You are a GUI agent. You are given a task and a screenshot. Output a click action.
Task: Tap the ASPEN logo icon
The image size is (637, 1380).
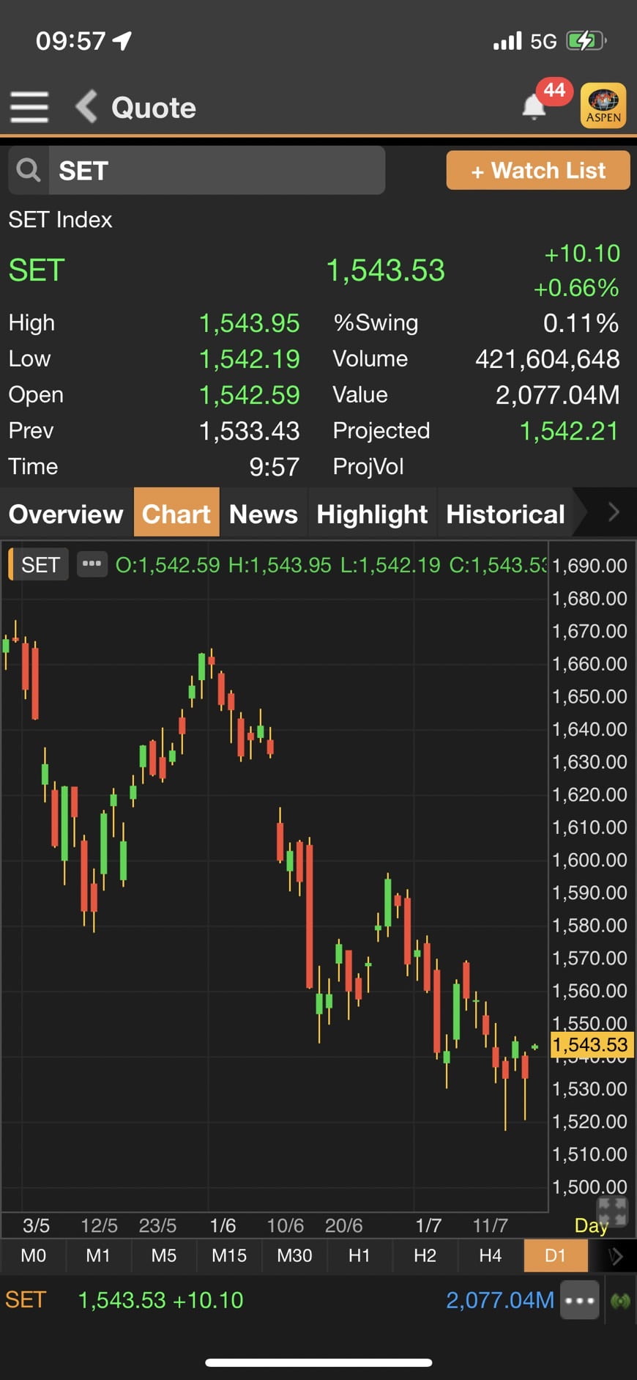coord(603,106)
